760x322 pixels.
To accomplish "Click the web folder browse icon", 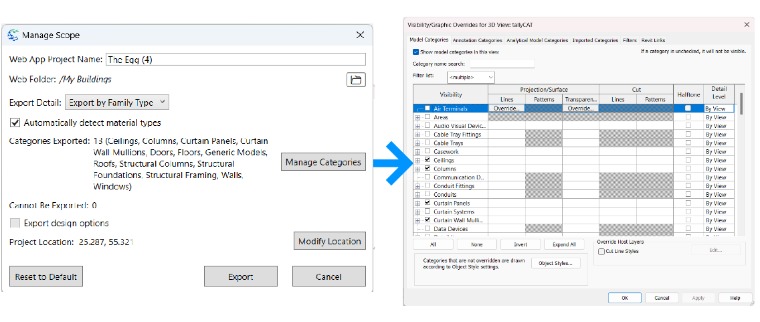I will point(356,80).
